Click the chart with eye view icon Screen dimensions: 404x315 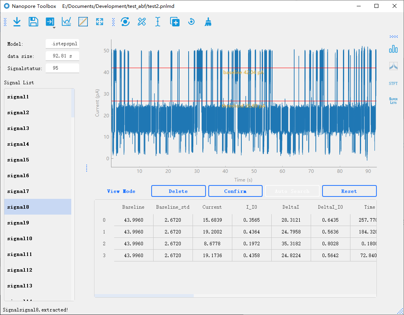(67, 22)
